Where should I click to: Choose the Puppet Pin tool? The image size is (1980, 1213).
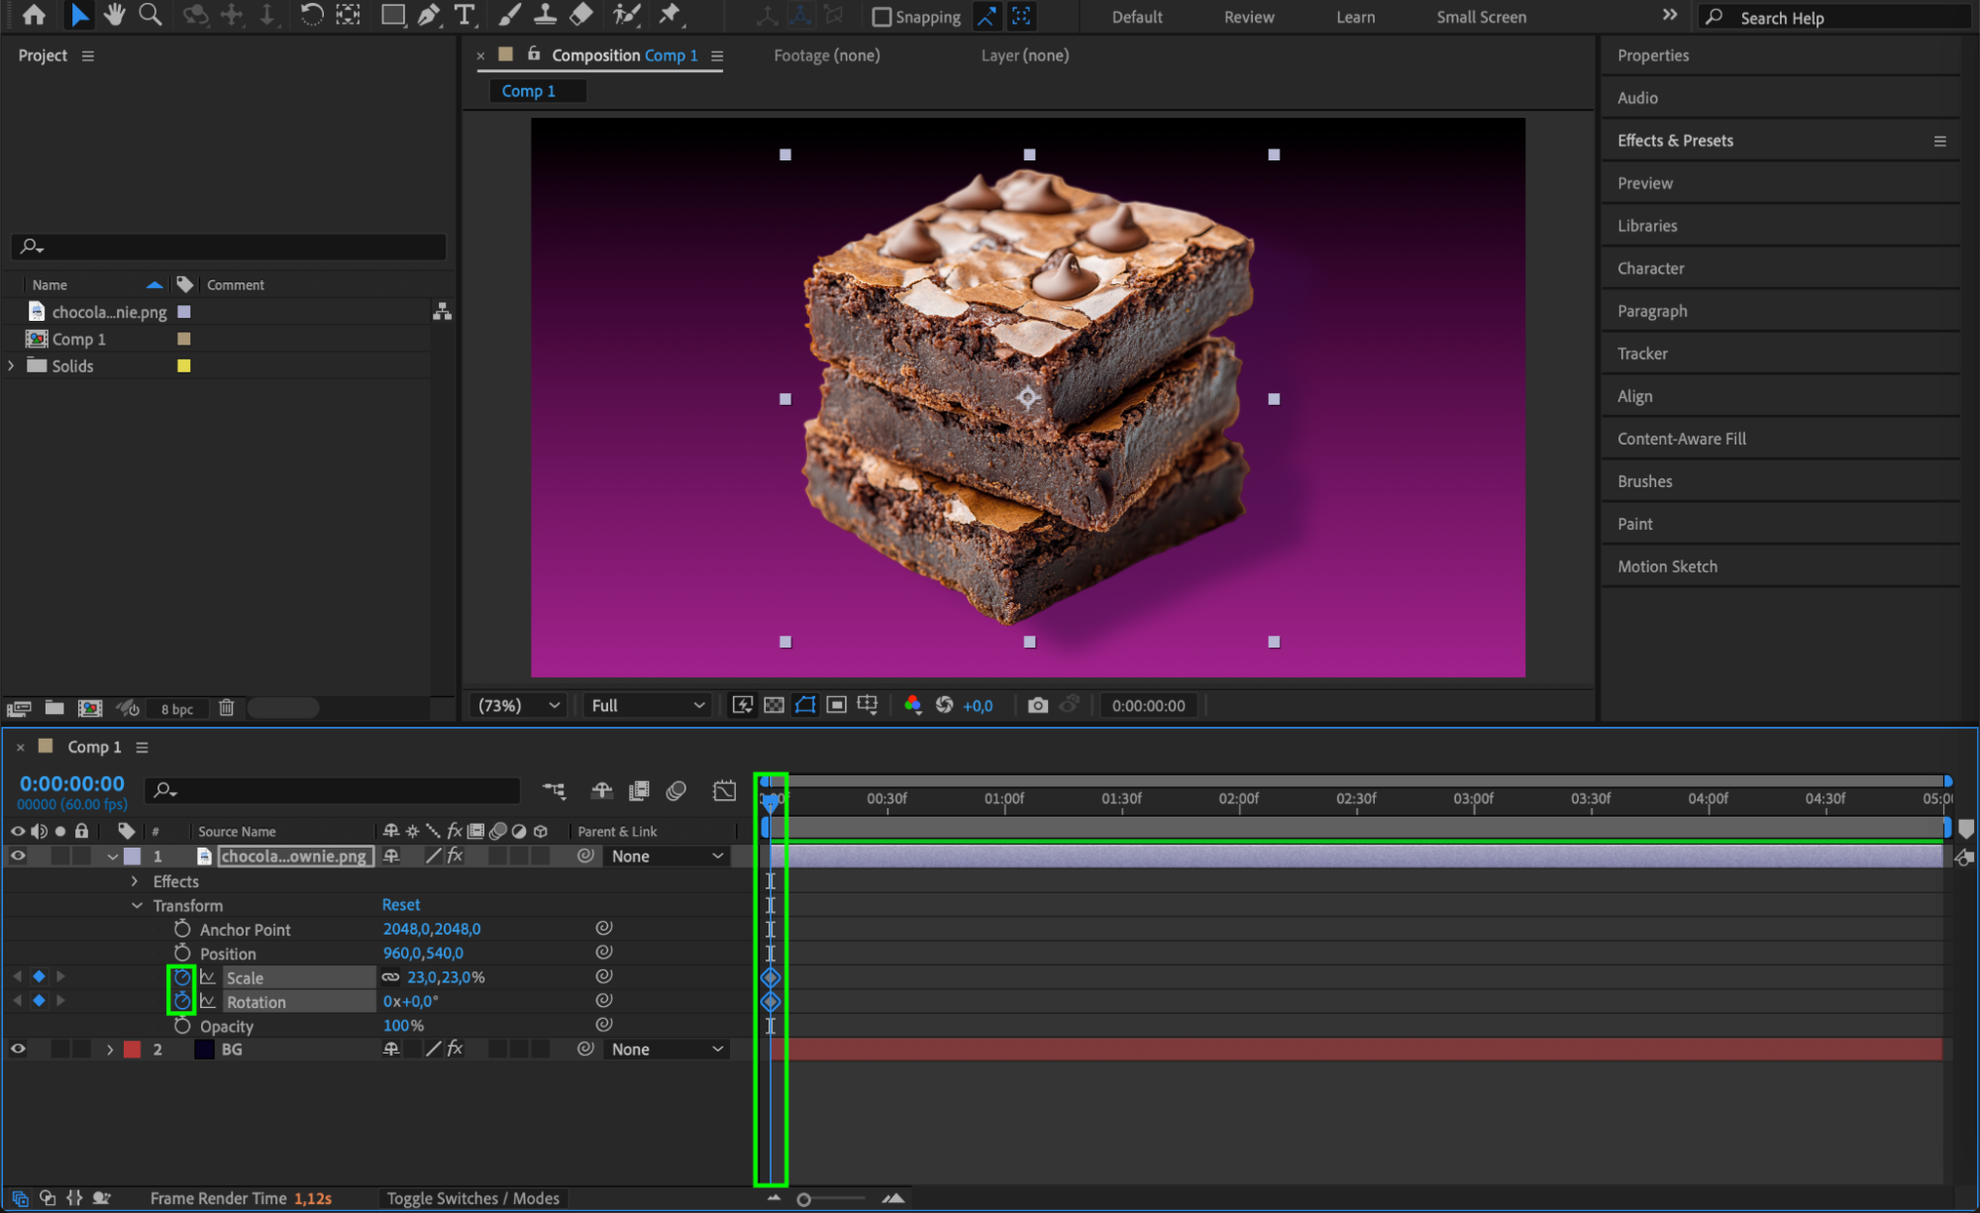pyautogui.click(x=671, y=15)
